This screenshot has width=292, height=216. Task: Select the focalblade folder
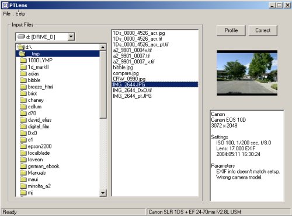pyautogui.click(x=35, y=153)
